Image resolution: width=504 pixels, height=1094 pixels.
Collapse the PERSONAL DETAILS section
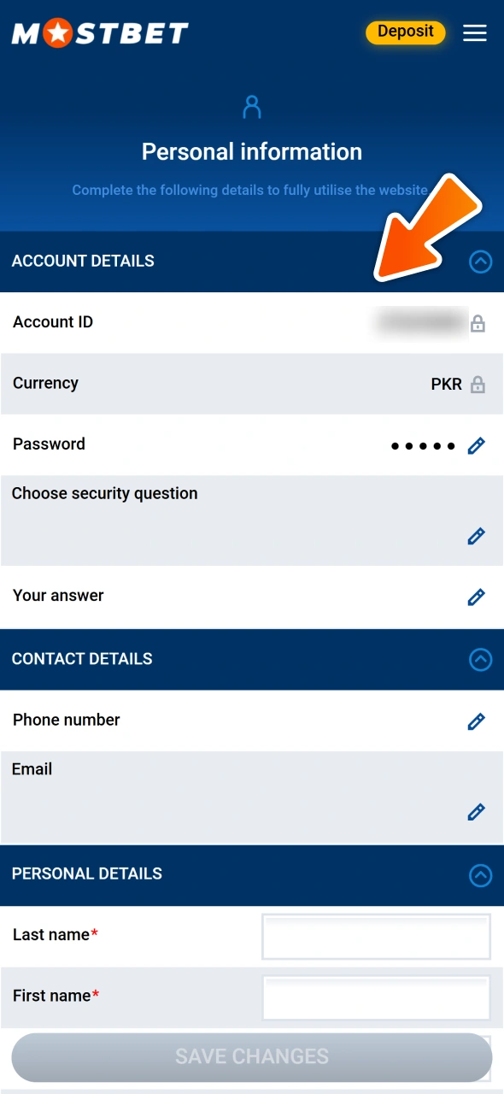(x=480, y=873)
